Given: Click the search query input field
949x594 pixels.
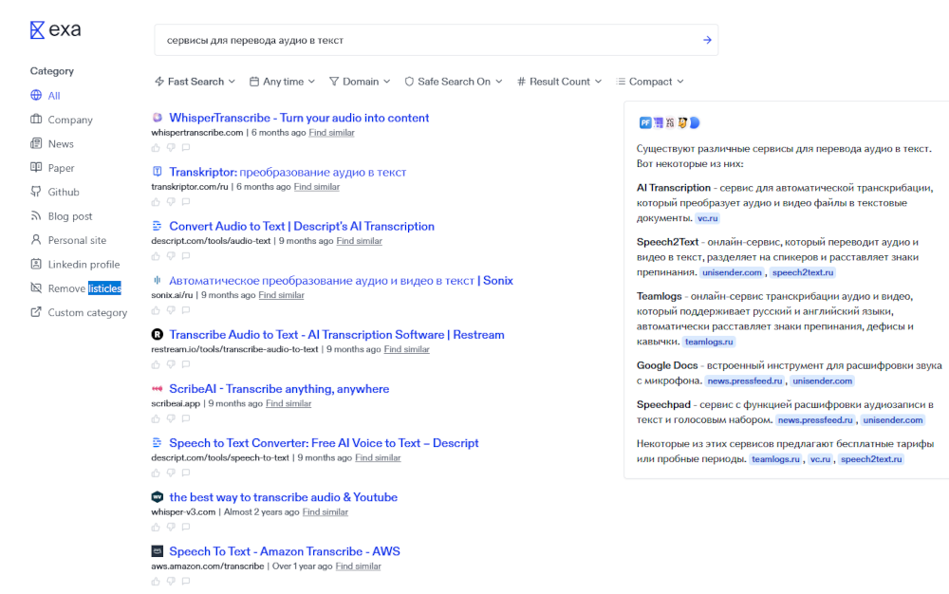Looking at the screenshot, I should [x=436, y=40].
